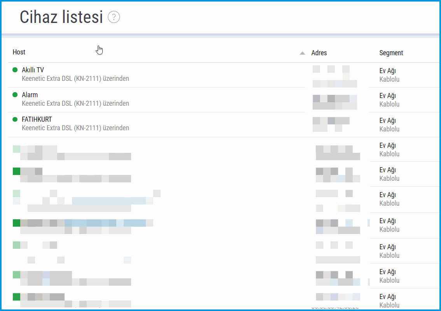This screenshot has width=441, height=311.
Task: Click Keenetic Extra DSL text under Akıllı TV
Action: (75, 79)
